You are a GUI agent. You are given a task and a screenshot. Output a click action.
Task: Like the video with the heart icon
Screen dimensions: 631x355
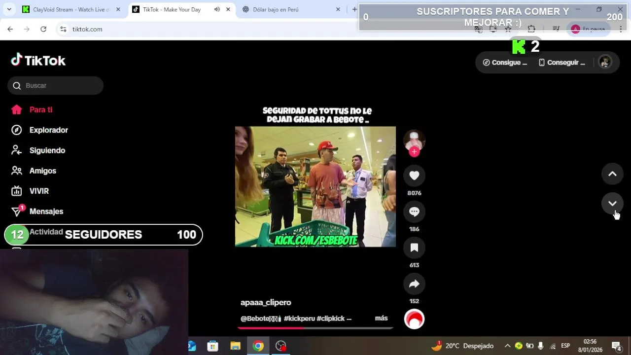click(414, 176)
